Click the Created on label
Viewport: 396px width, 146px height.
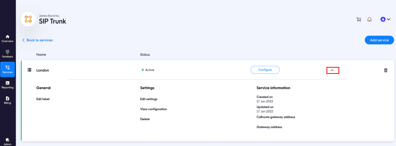(x=265, y=97)
